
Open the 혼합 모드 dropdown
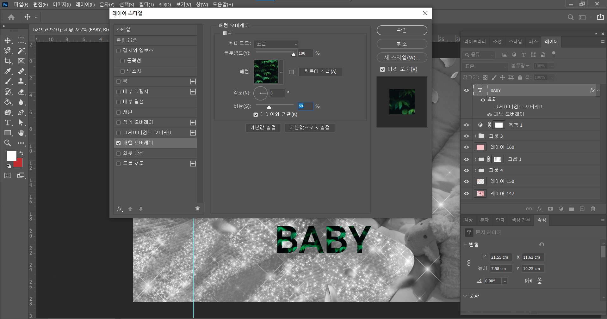(276, 44)
